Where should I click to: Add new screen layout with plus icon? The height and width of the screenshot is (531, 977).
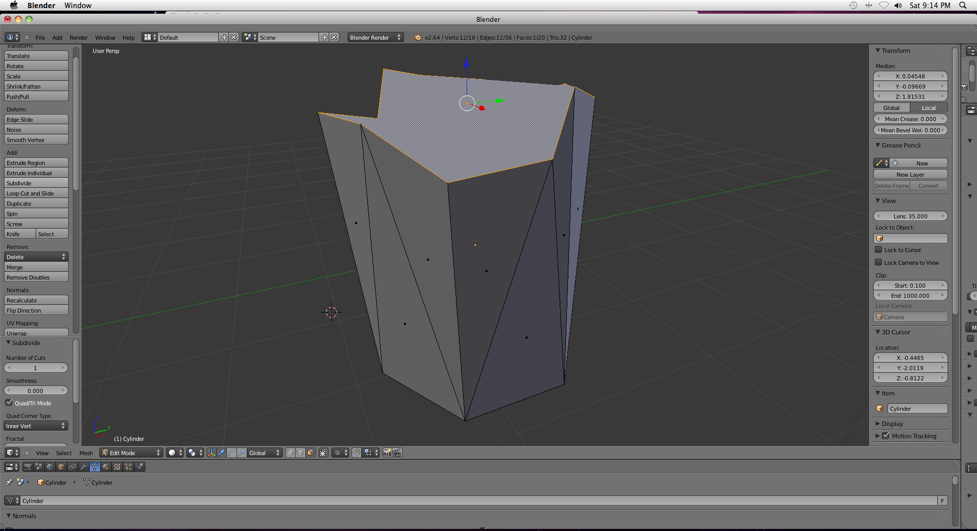[x=224, y=37]
